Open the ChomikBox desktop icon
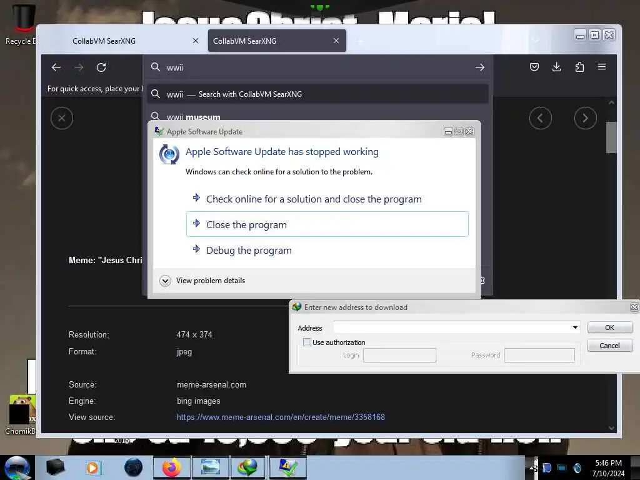640x480 pixels. point(21,415)
